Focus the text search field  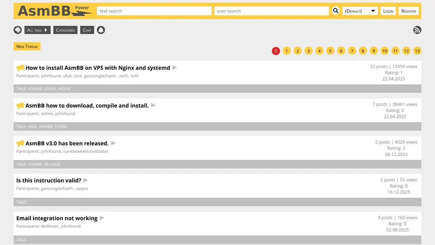tap(154, 11)
